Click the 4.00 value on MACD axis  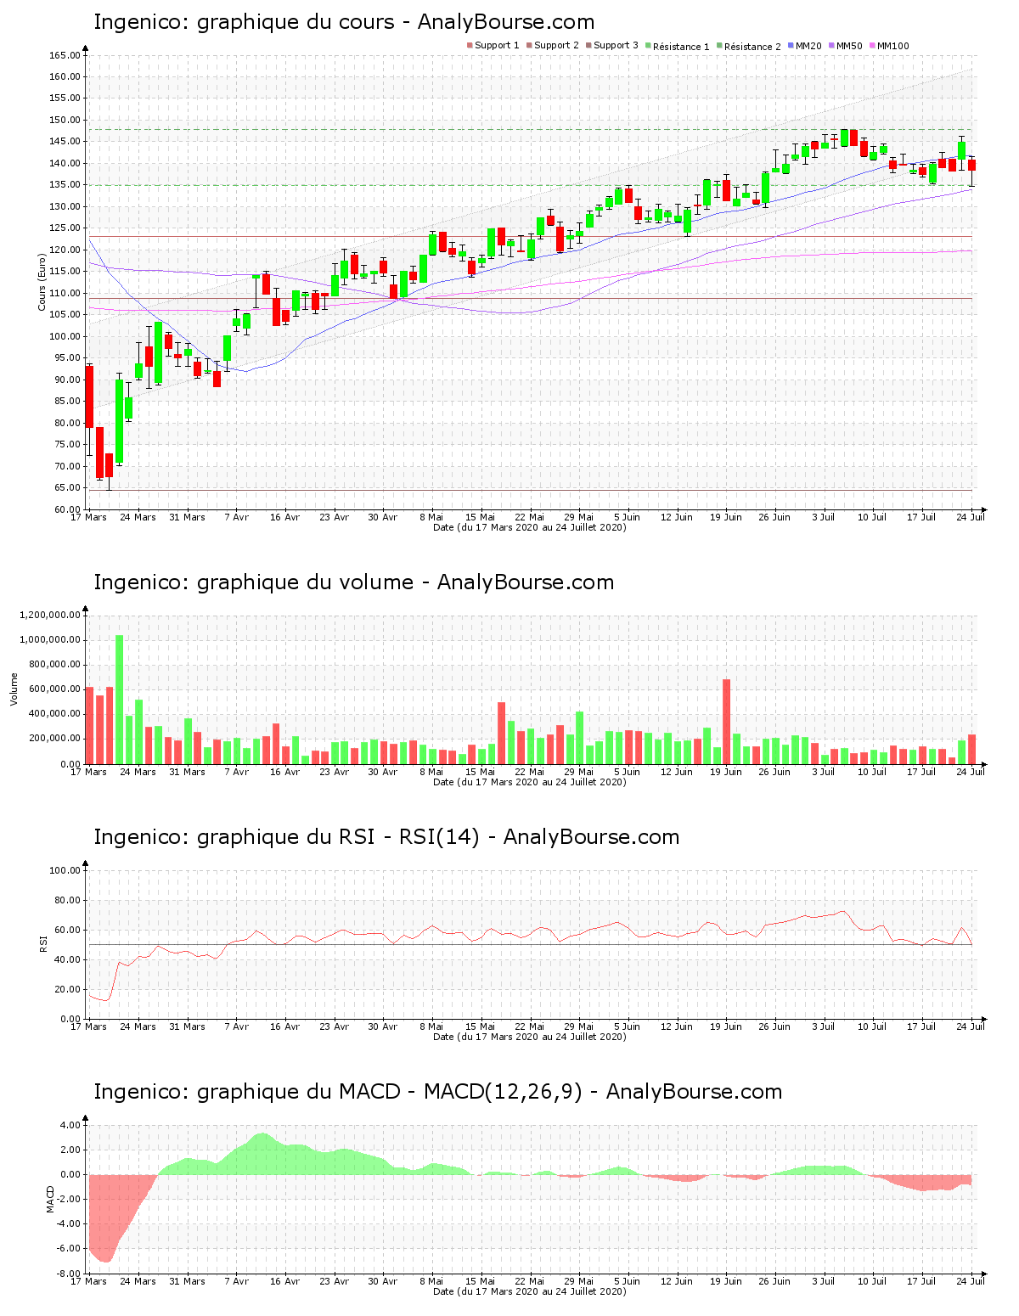(x=70, y=1126)
